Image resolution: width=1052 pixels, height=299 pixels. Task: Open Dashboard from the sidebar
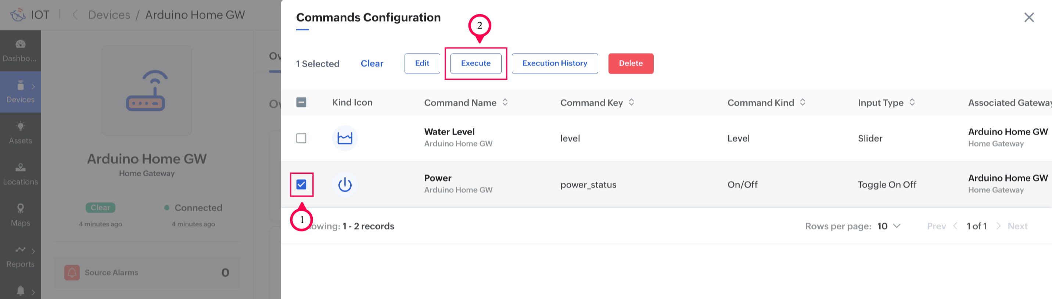click(21, 50)
